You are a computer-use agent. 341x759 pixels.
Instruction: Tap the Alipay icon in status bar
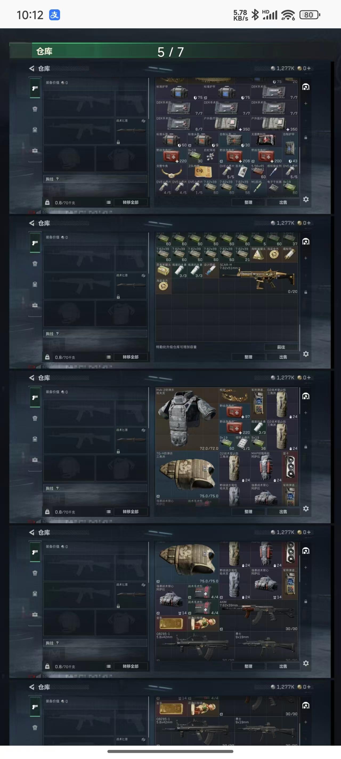click(x=54, y=15)
